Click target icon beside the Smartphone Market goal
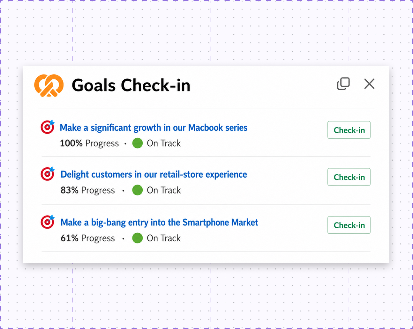This screenshot has width=413, height=329. click(x=48, y=222)
